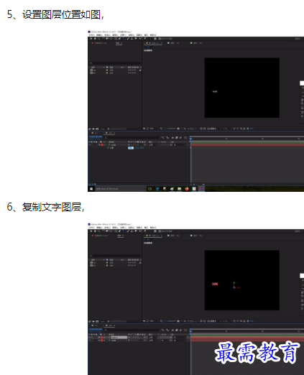Select the Puppet Pin tool in step 5 toolbar
The width and height of the screenshot is (304, 375).
[x=144, y=38]
